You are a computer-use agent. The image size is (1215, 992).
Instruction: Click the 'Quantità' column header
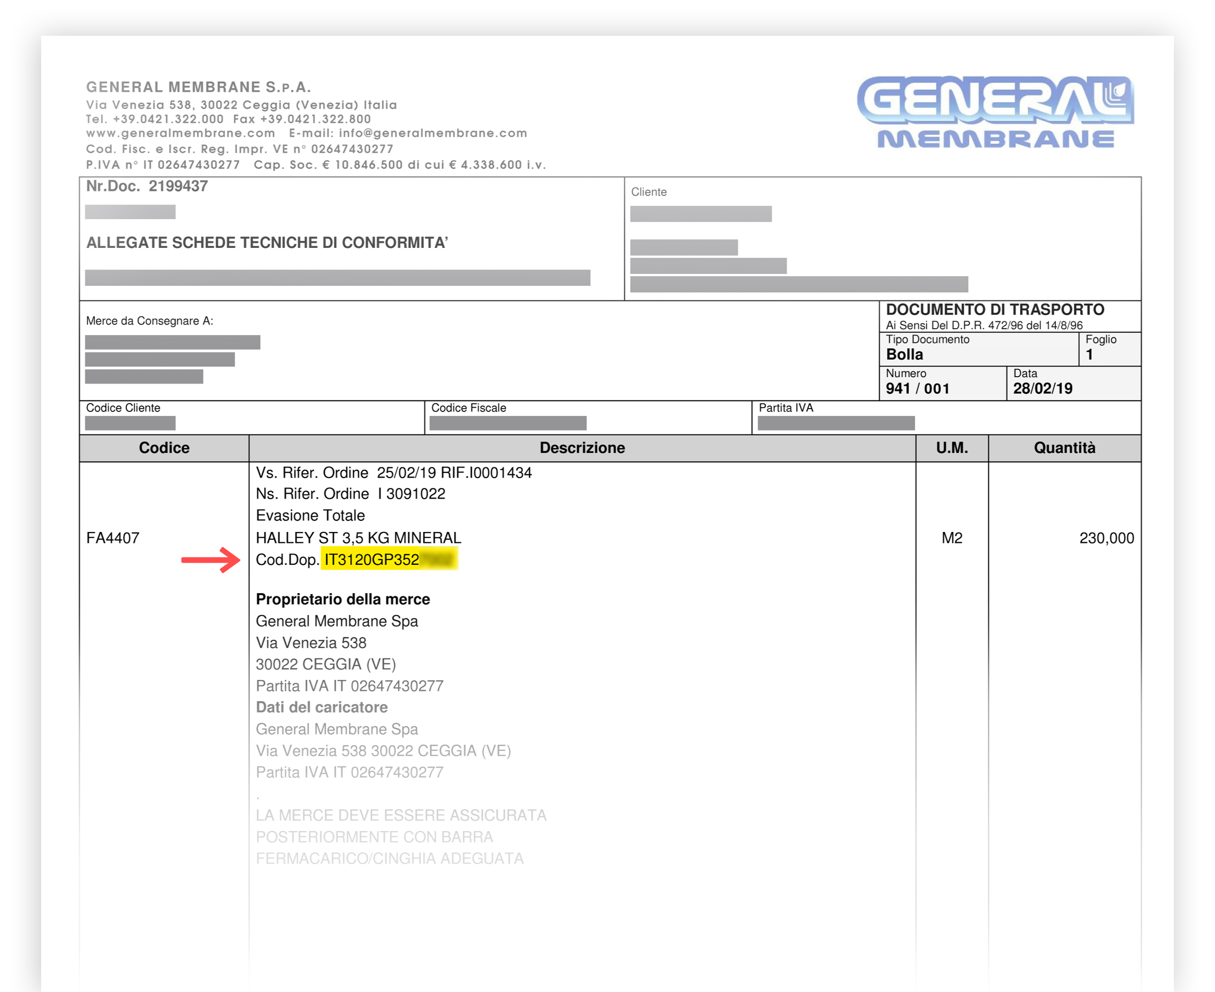[1065, 447]
